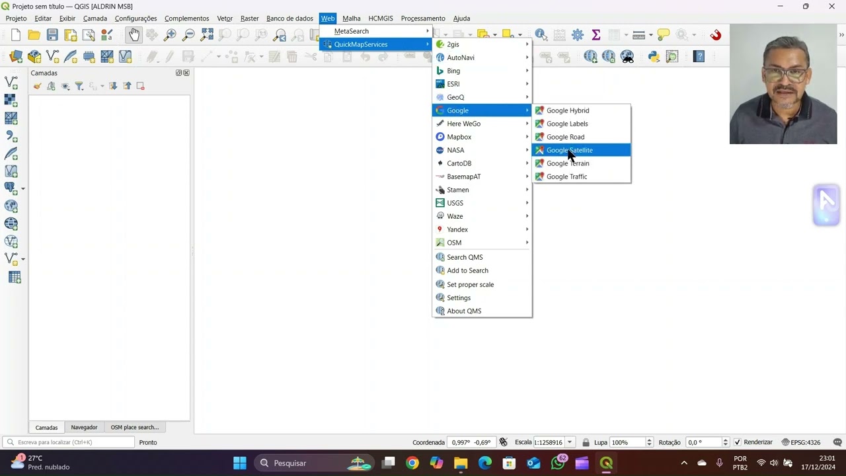Open the Help book icon
The width and height of the screenshot is (846, 476).
699,57
